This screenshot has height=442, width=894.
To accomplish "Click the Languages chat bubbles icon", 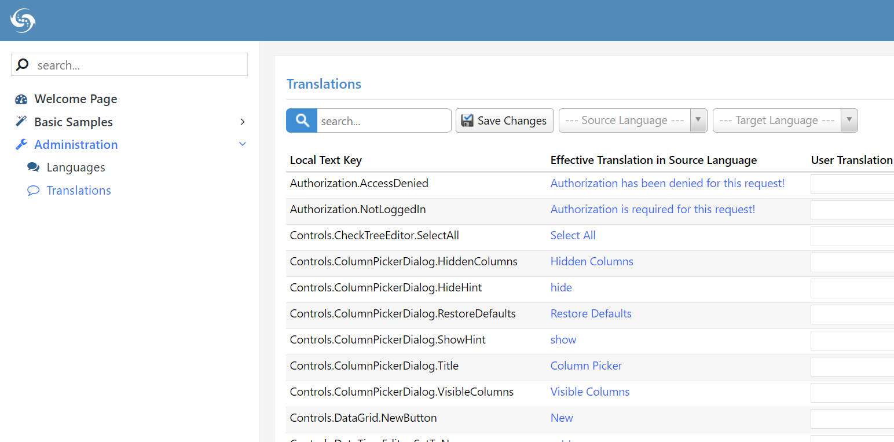I will pyautogui.click(x=34, y=167).
